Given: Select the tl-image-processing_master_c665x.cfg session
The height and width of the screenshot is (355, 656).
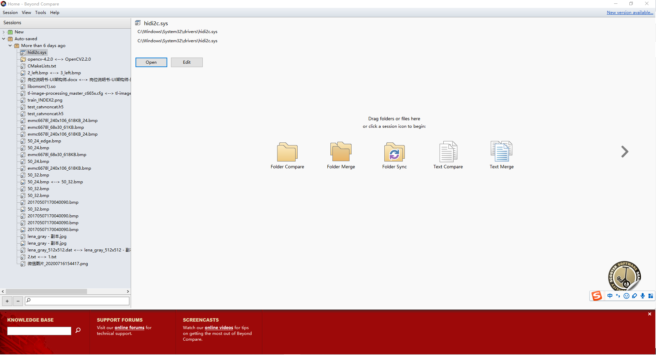Looking at the screenshot, I should (79, 93).
